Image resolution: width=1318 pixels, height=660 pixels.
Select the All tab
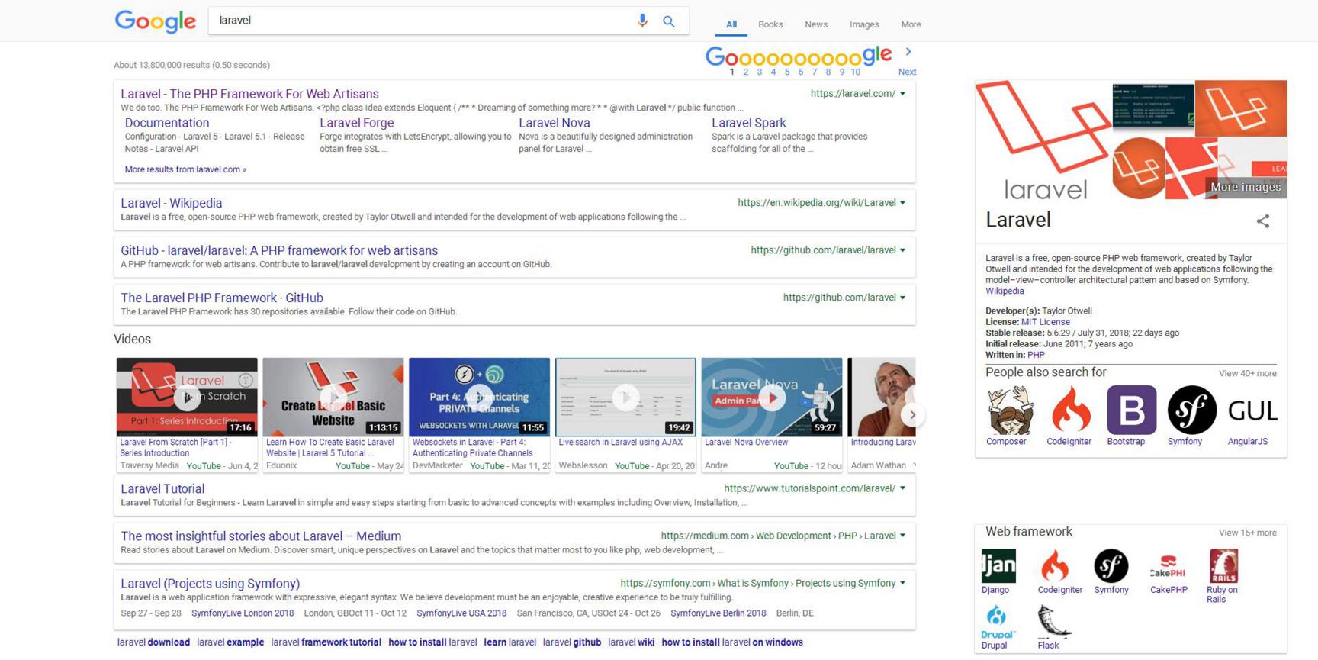731,24
